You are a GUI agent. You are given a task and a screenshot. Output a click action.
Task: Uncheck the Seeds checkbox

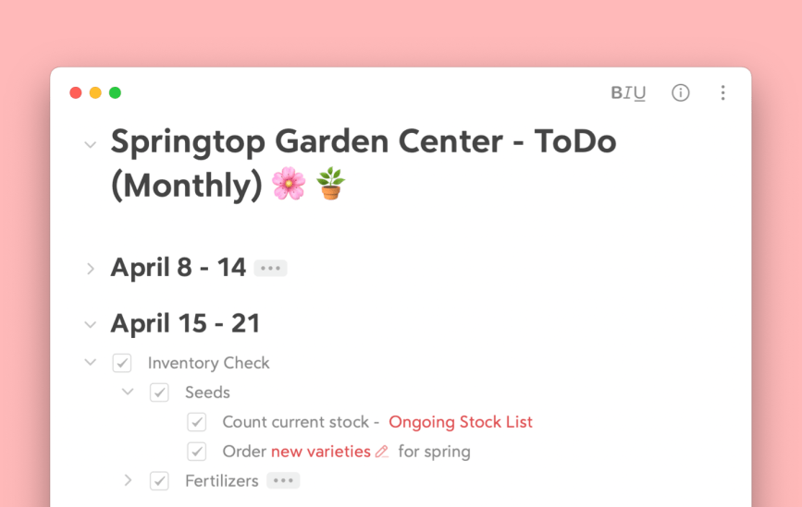coord(159,392)
